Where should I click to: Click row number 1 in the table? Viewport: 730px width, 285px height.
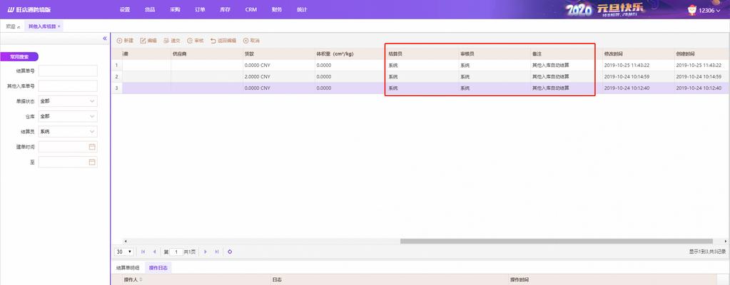(x=116, y=65)
